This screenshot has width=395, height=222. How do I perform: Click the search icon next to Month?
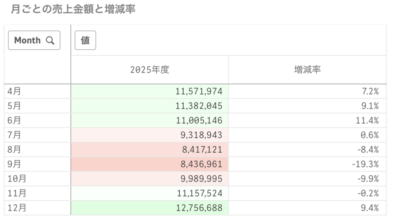pyautogui.click(x=50, y=40)
